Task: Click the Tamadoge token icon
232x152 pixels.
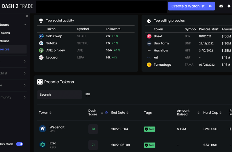Action: [149, 65]
